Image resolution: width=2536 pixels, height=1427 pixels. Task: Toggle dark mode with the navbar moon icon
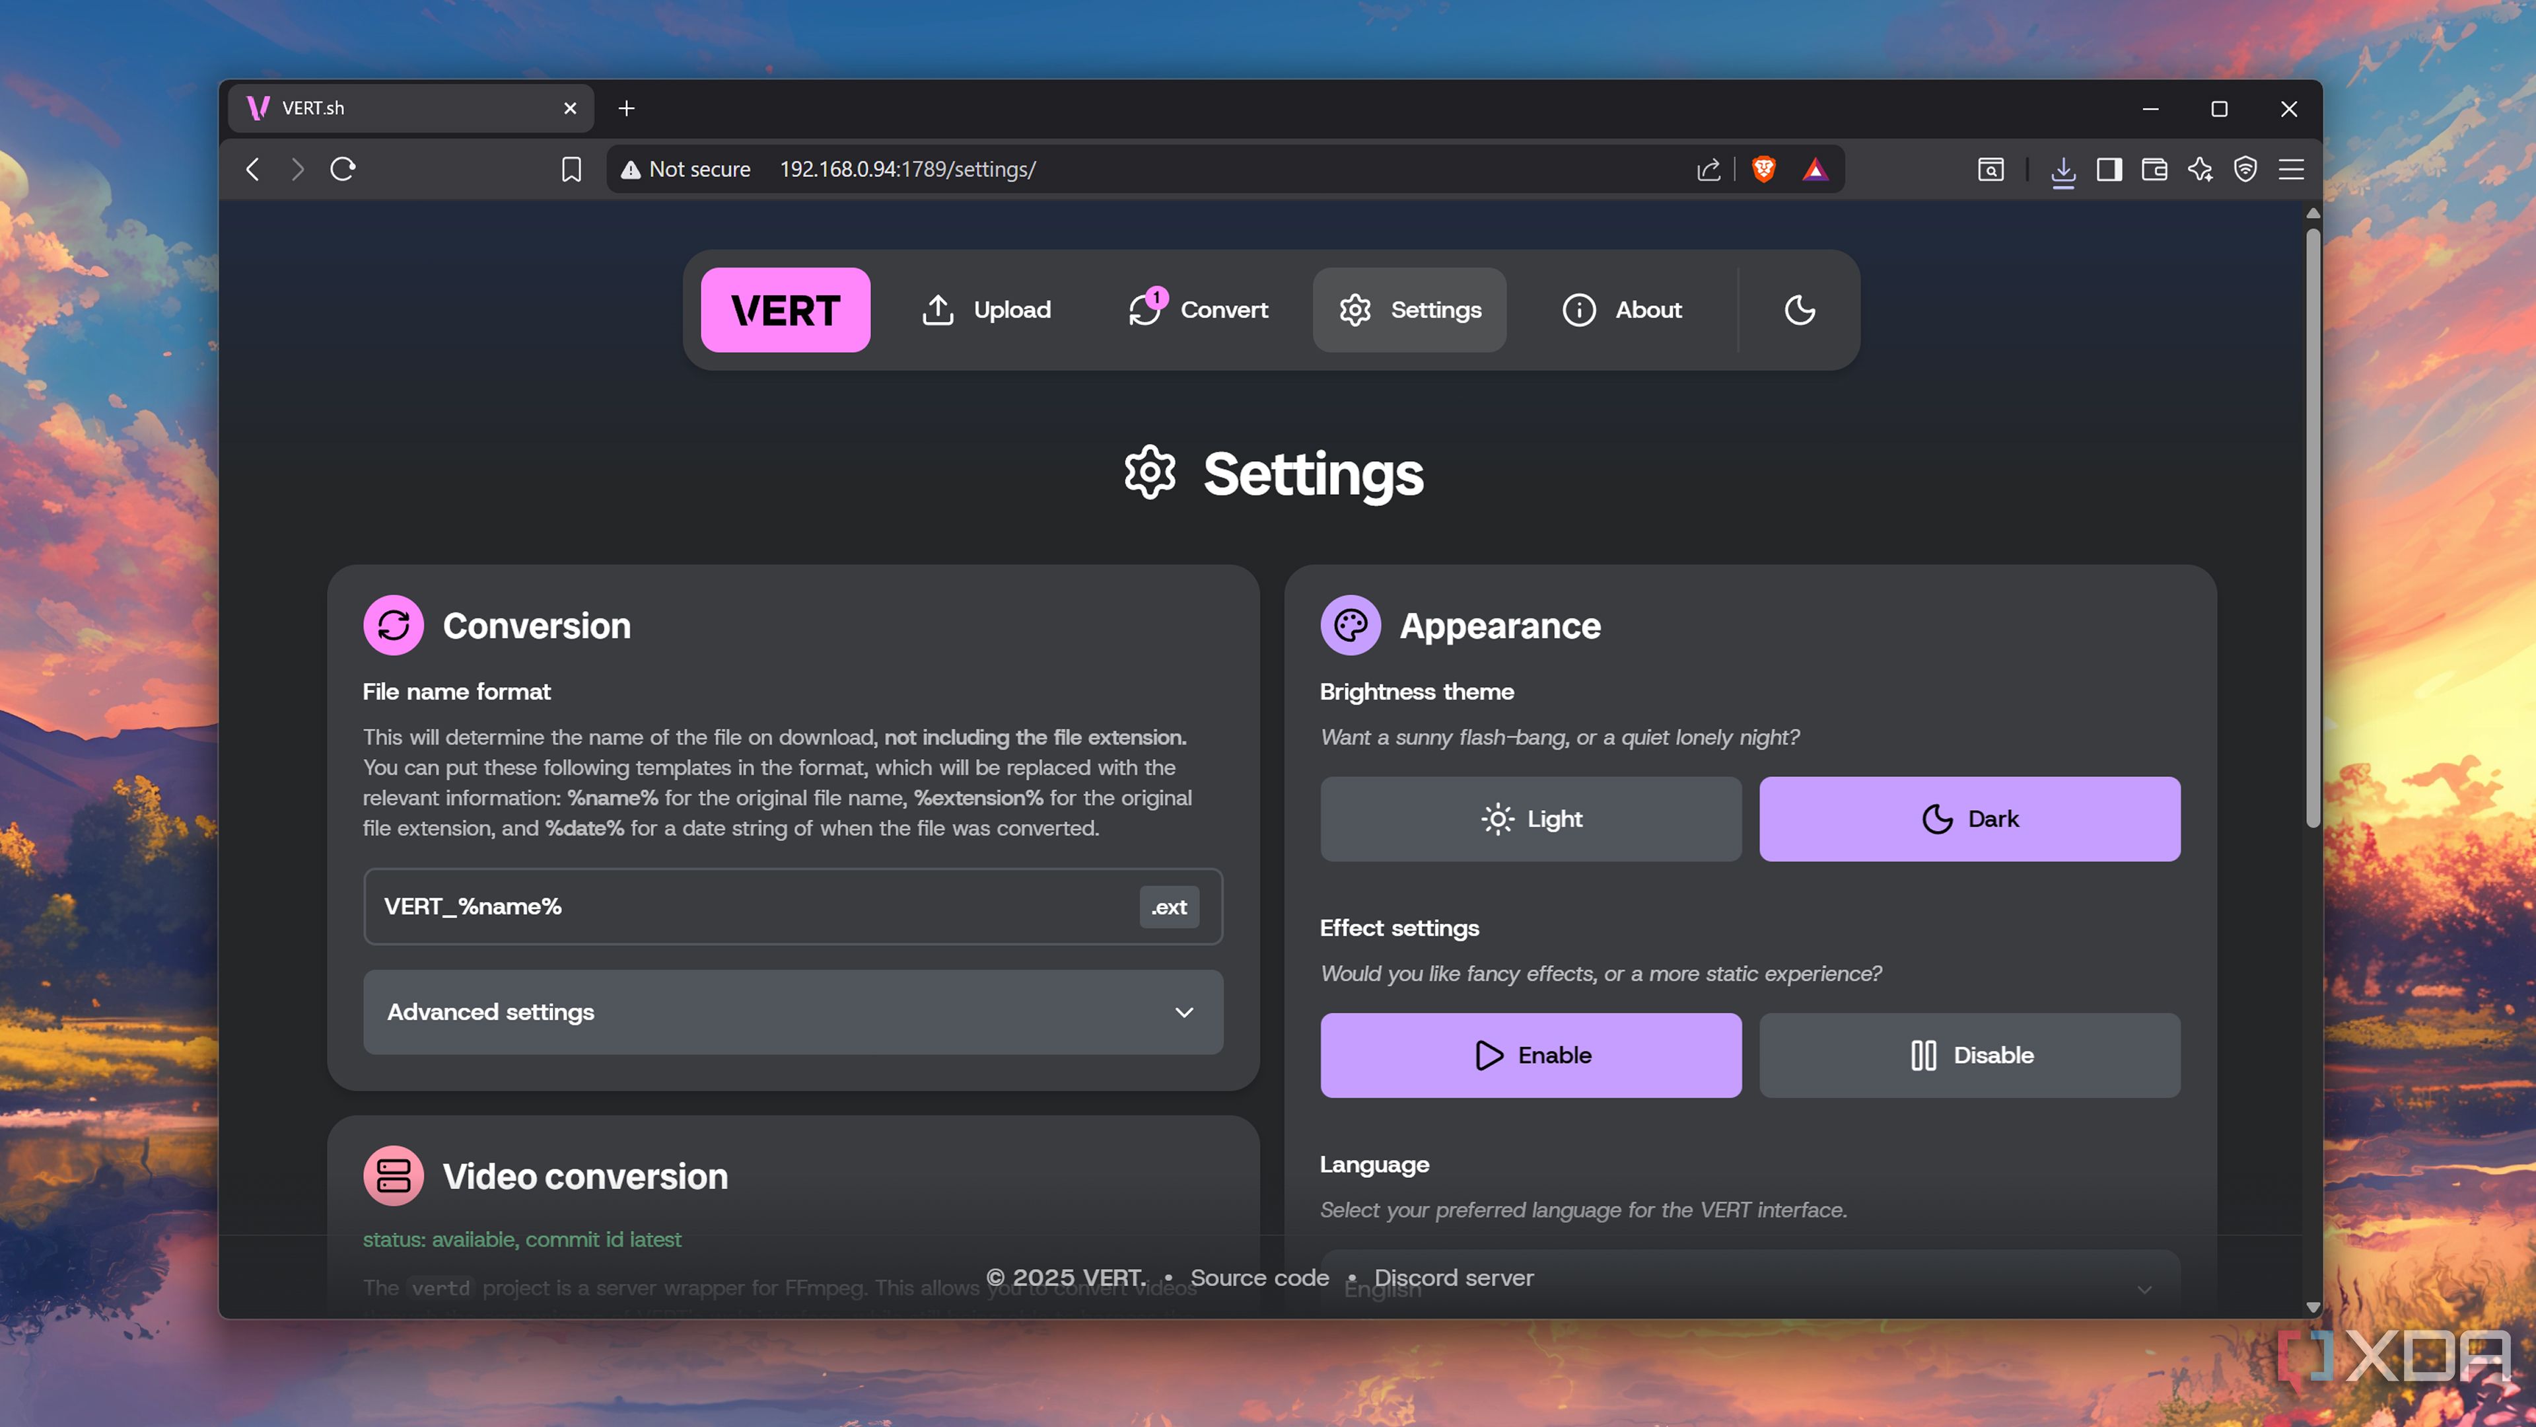[1800, 311]
